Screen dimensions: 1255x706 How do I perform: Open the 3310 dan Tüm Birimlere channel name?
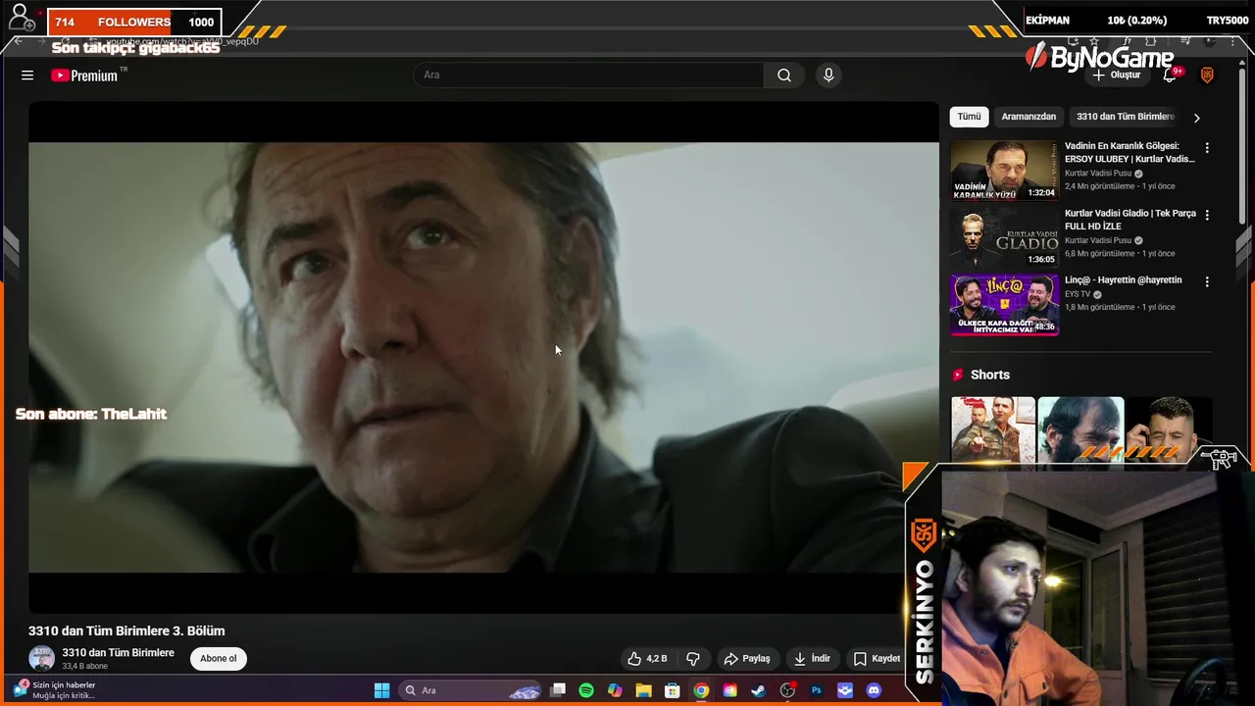[x=119, y=653]
